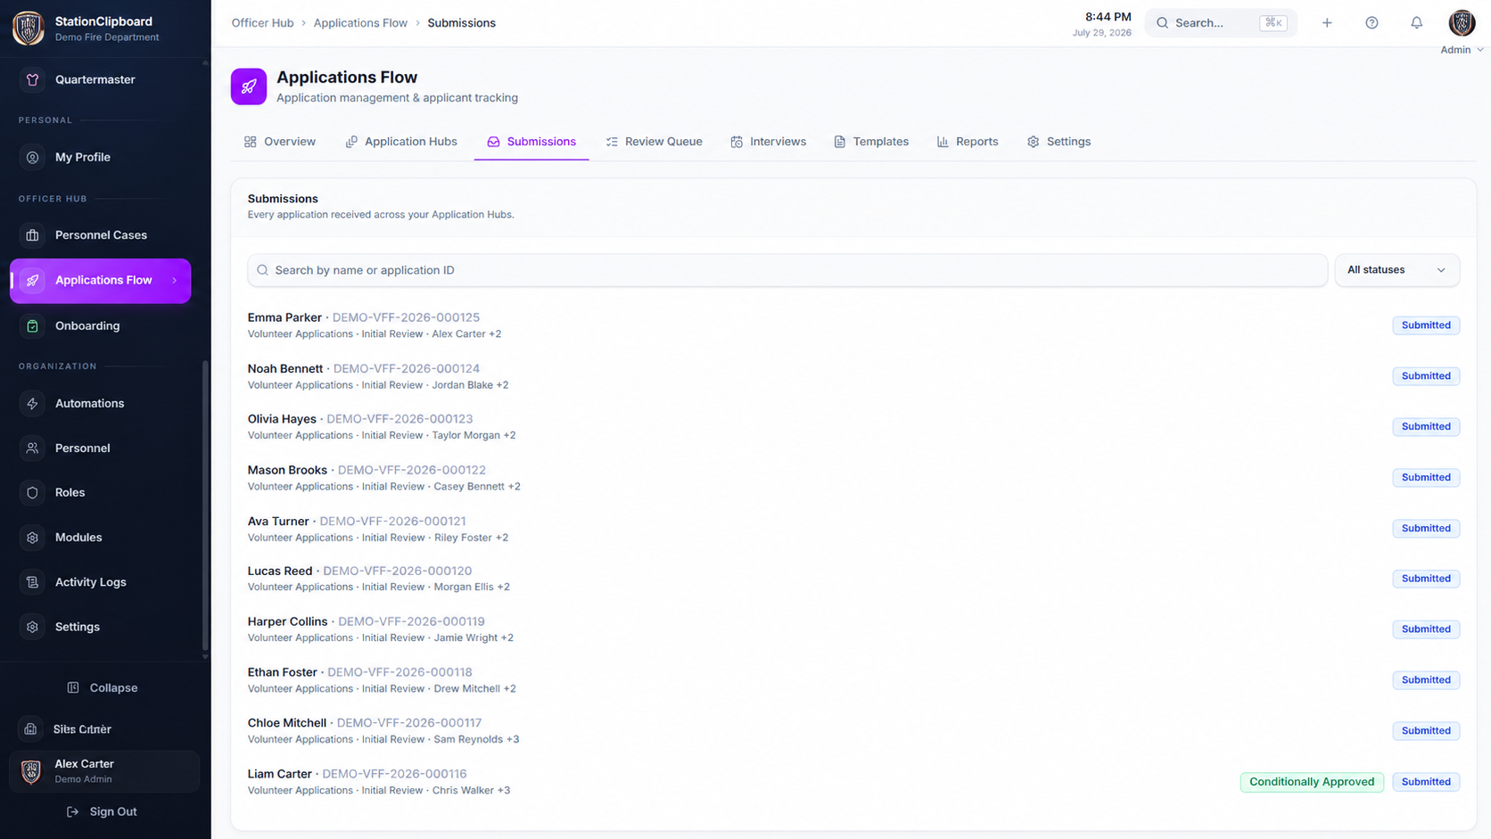Open the notifications bell
This screenshot has width=1491, height=839.
[x=1416, y=23]
